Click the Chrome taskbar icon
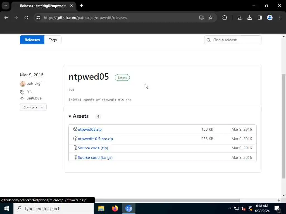This screenshot has height=214, width=286. click(128, 208)
